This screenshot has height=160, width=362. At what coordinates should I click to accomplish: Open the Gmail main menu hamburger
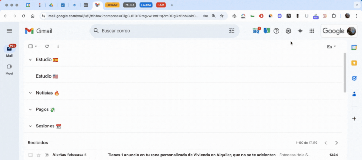coord(9,31)
